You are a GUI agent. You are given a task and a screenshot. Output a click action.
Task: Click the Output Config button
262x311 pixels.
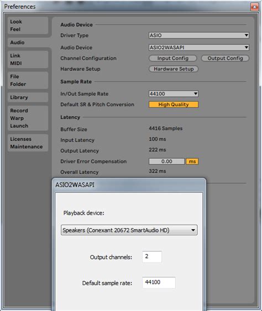point(225,58)
